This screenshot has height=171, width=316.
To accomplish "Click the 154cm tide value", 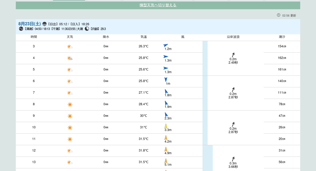I will pos(282,47).
